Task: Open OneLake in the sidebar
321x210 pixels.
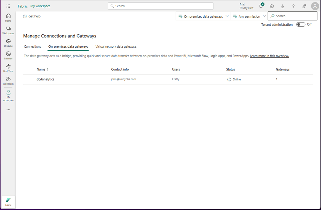Action: [8, 43]
